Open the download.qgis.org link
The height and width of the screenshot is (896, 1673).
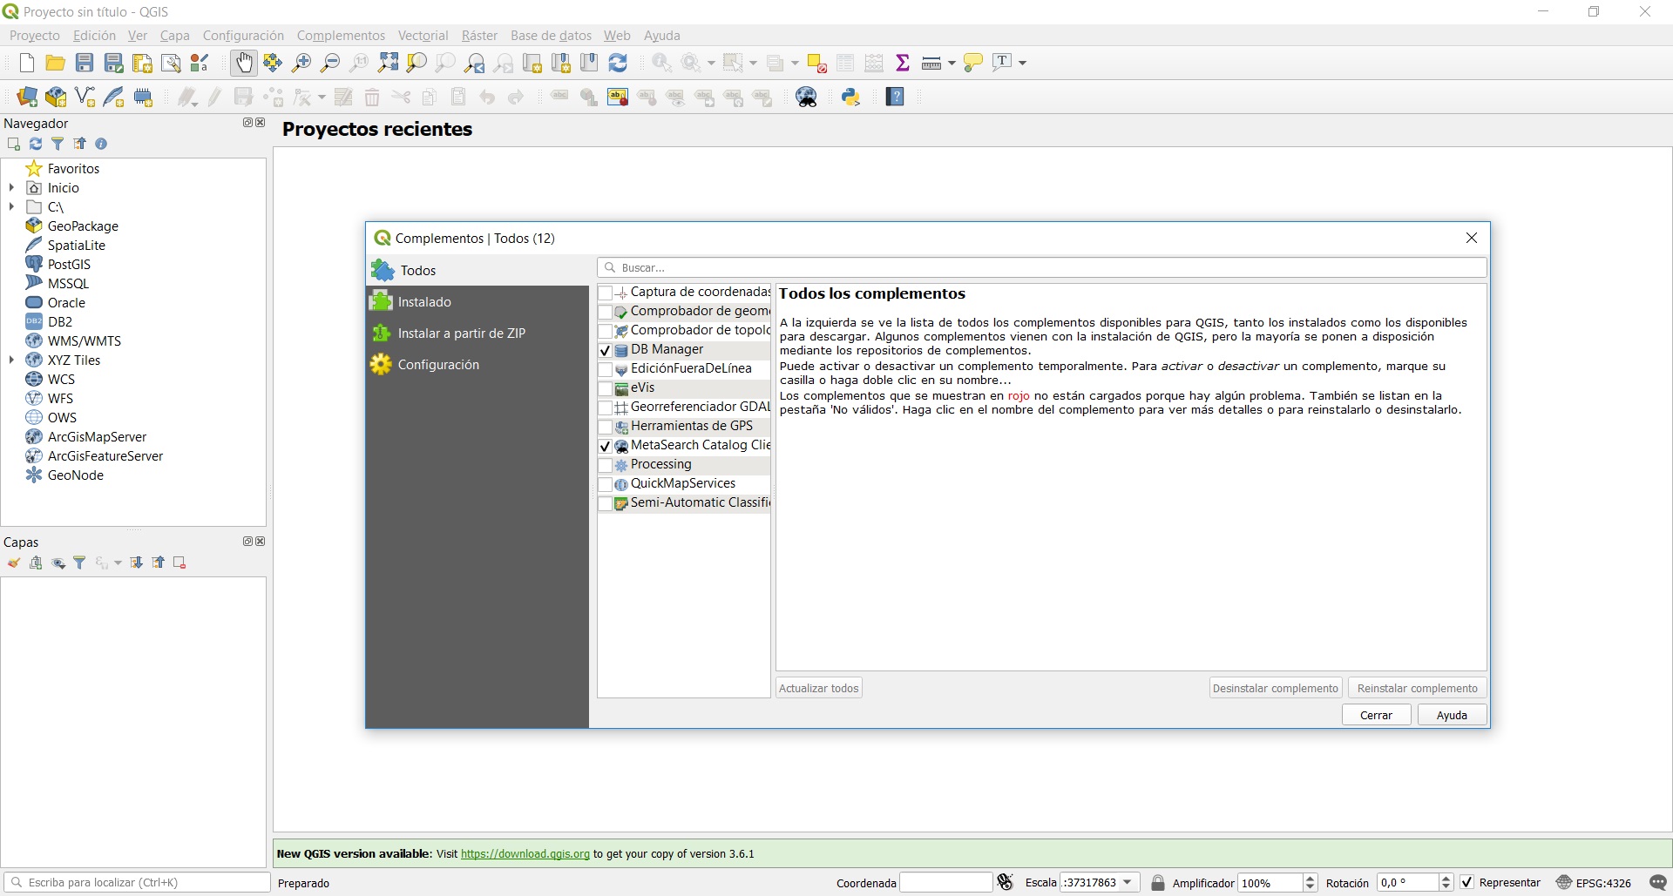(x=525, y=853)
